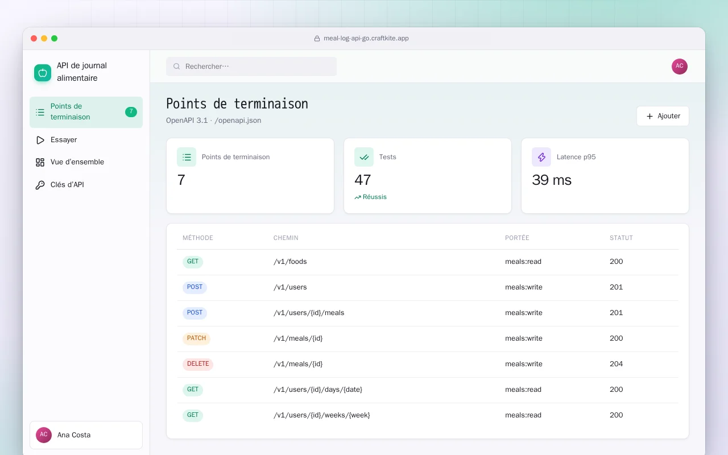
Task: Click the Ajouter button
Action: coord(663,116)
